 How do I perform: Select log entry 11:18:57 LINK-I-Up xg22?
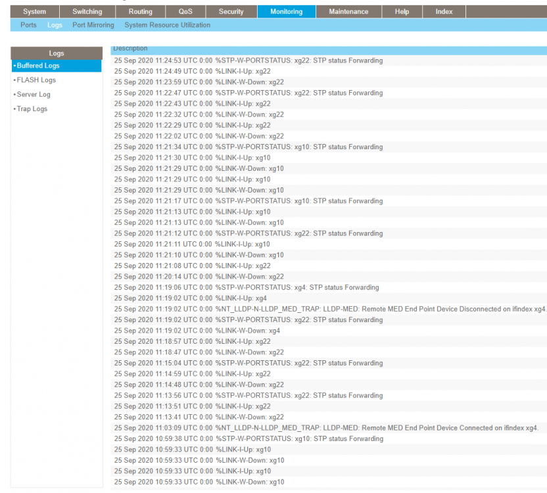point(329,342)
